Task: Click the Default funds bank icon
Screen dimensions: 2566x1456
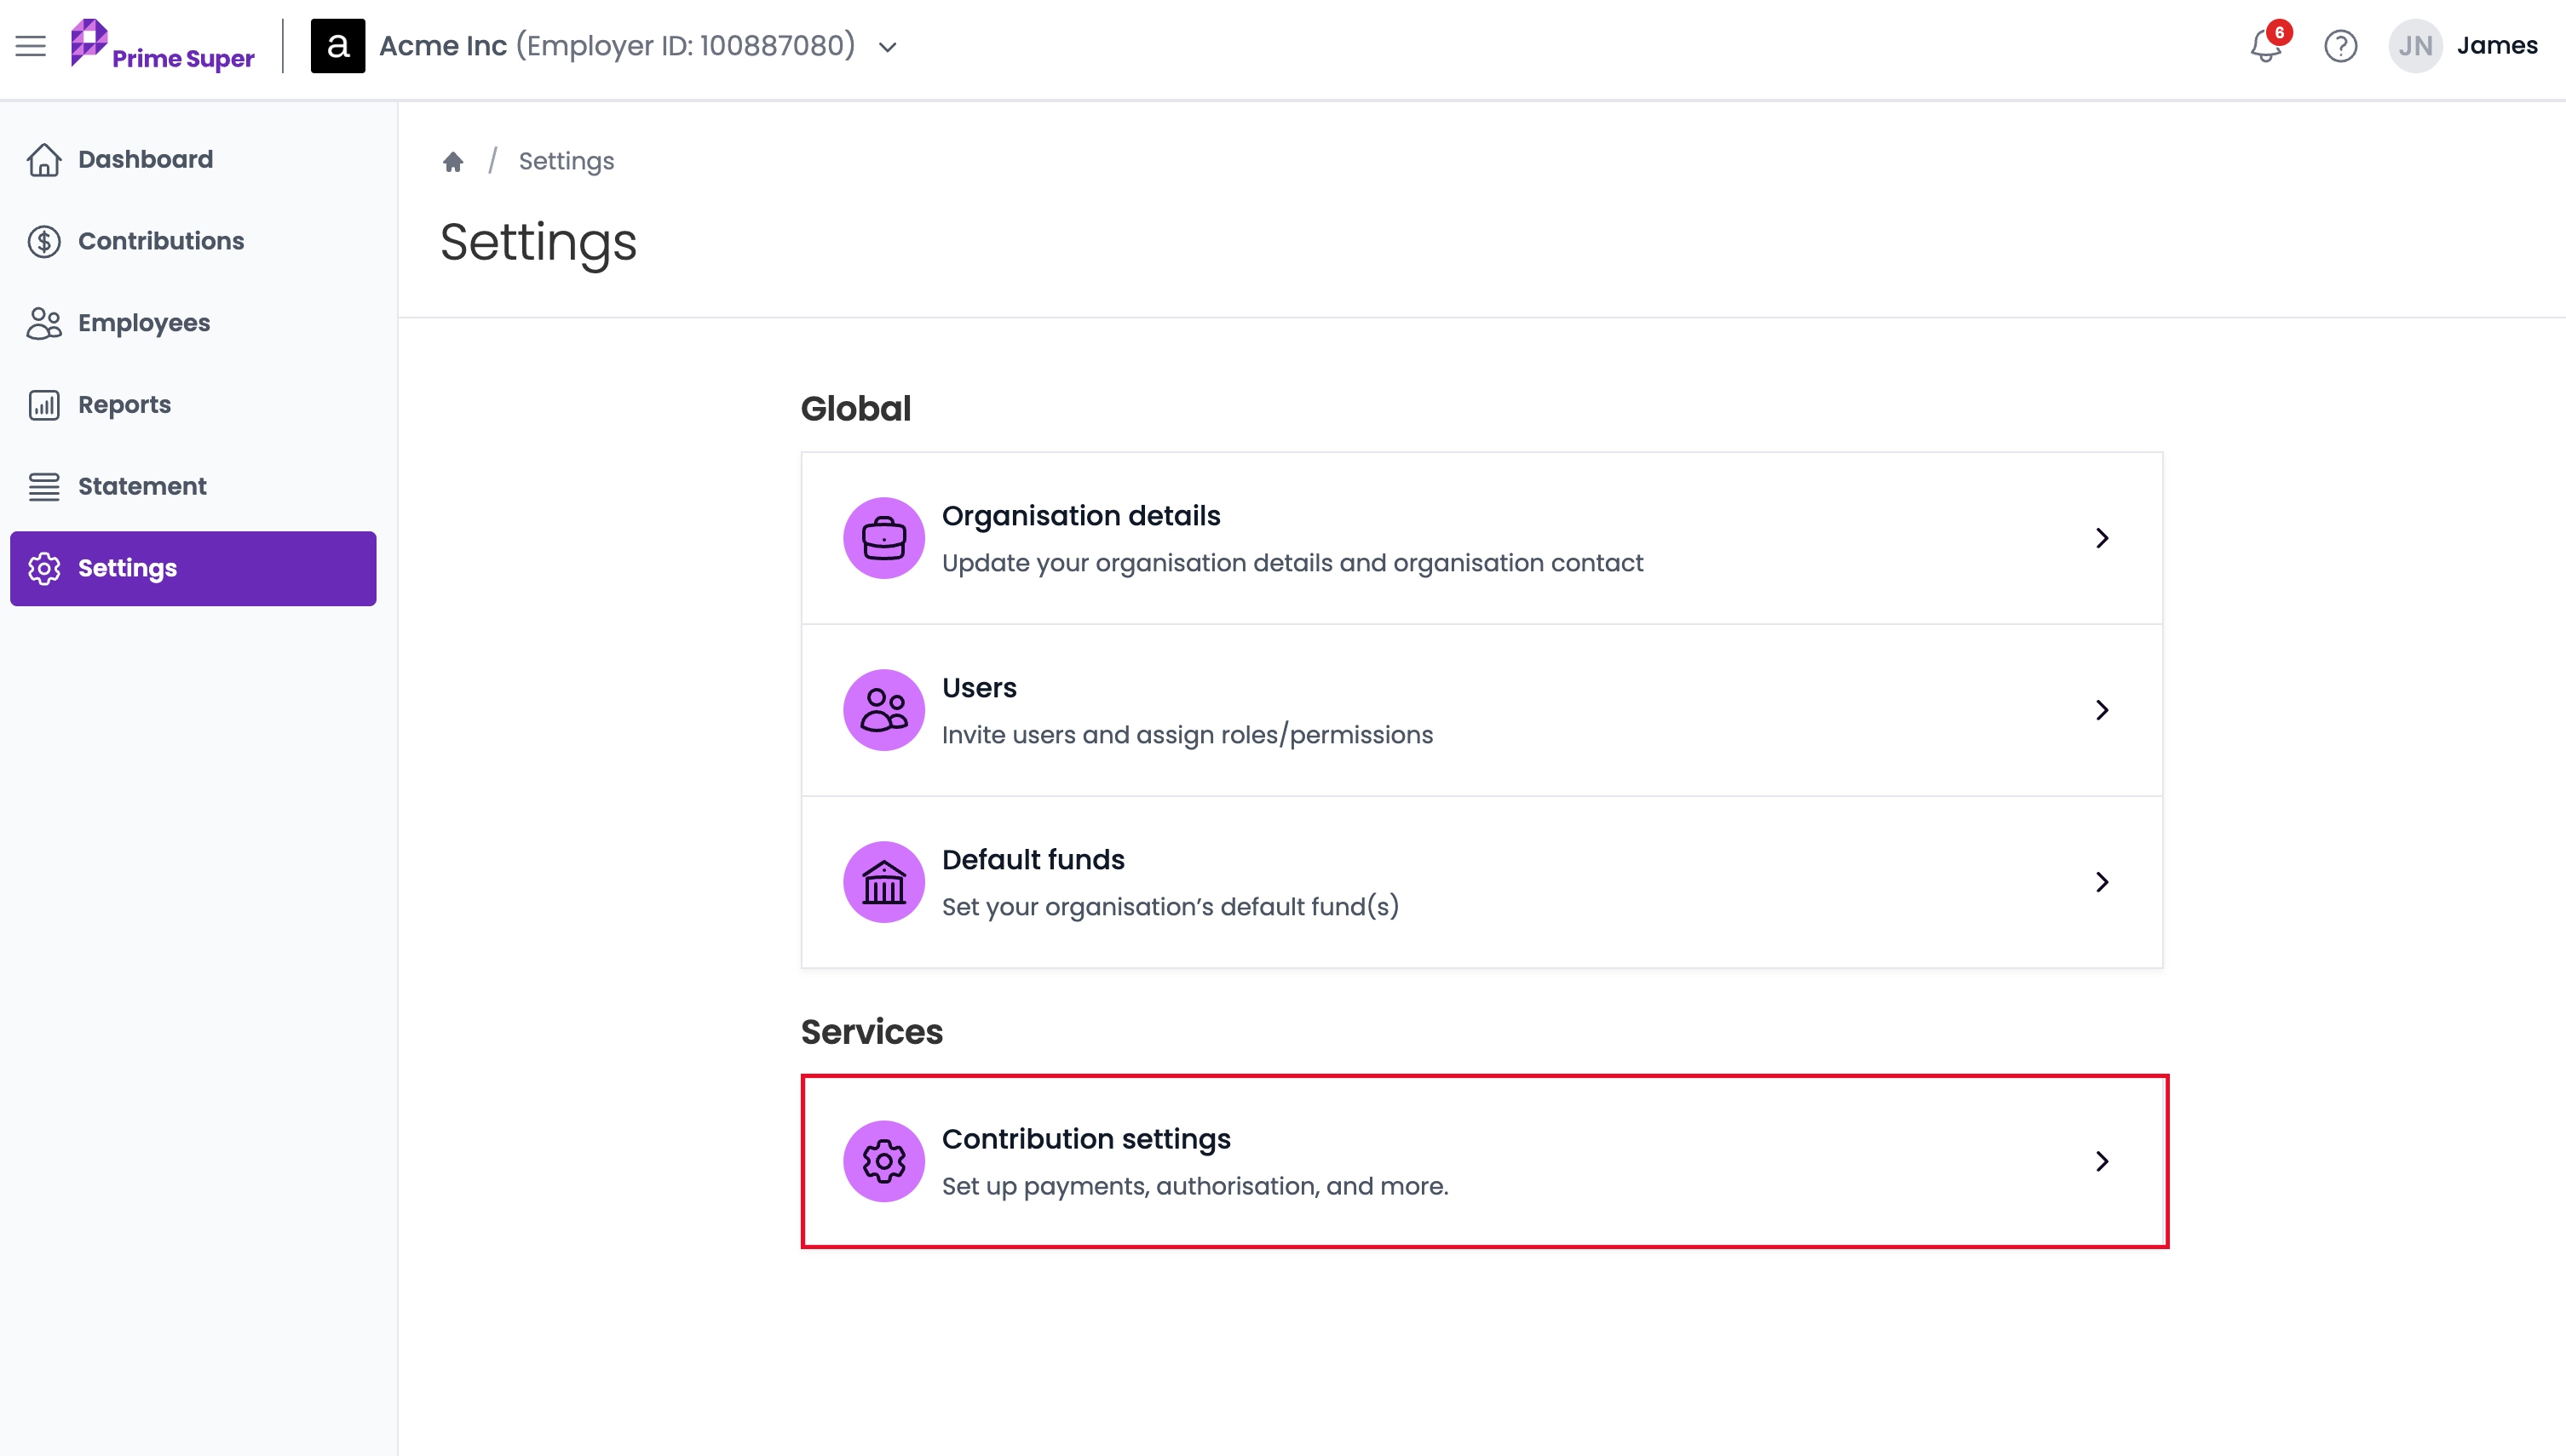Action: click(x=883, y=882)
